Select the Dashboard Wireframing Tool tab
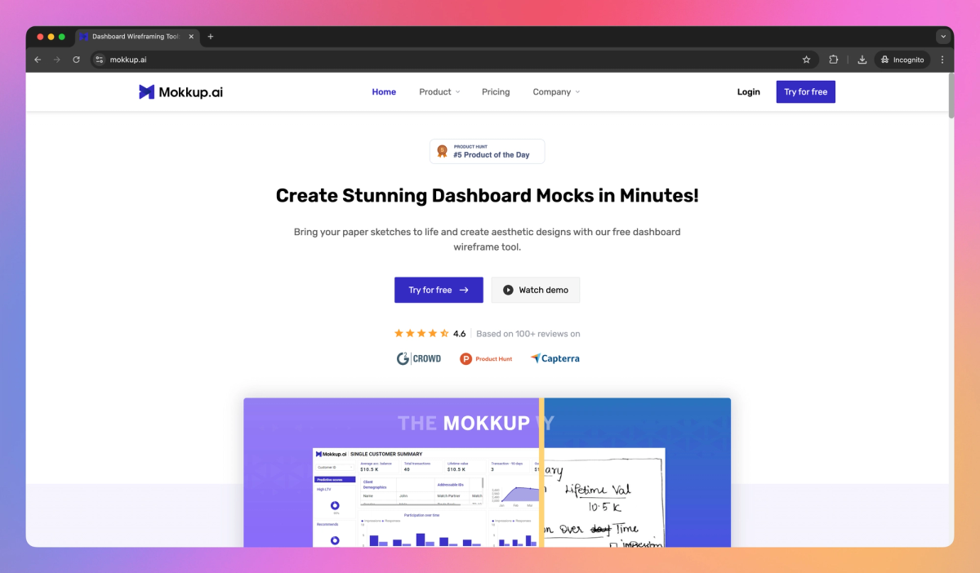This screenshot has width=980, height=573. 136,37
